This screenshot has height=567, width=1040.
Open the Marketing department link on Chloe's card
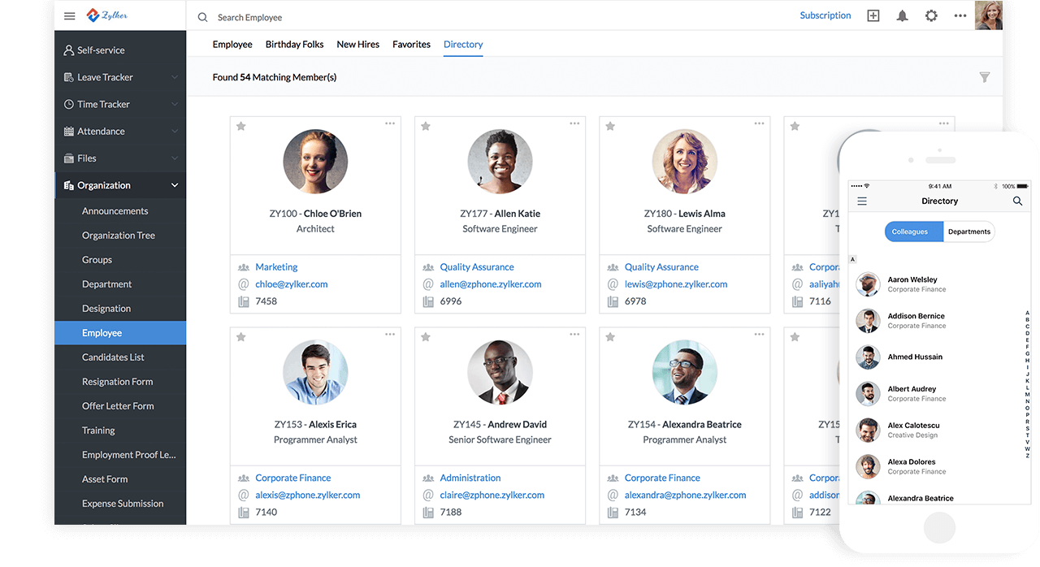pos(276,266)
